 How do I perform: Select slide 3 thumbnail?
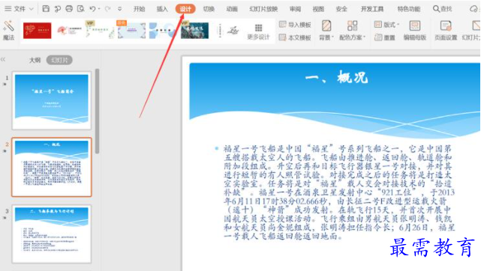pos(52,234)
